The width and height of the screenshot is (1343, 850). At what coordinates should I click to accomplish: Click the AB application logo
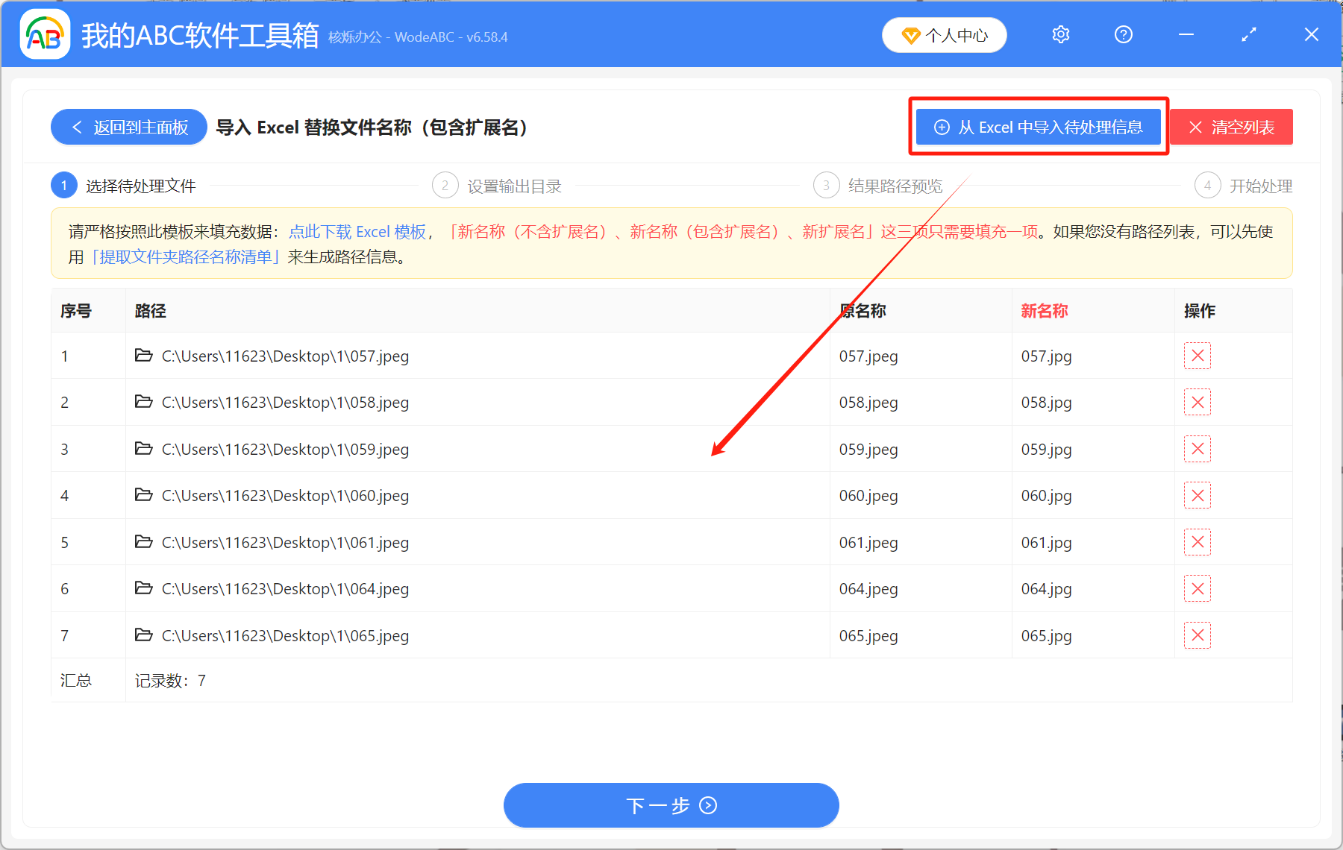(45, 34)
